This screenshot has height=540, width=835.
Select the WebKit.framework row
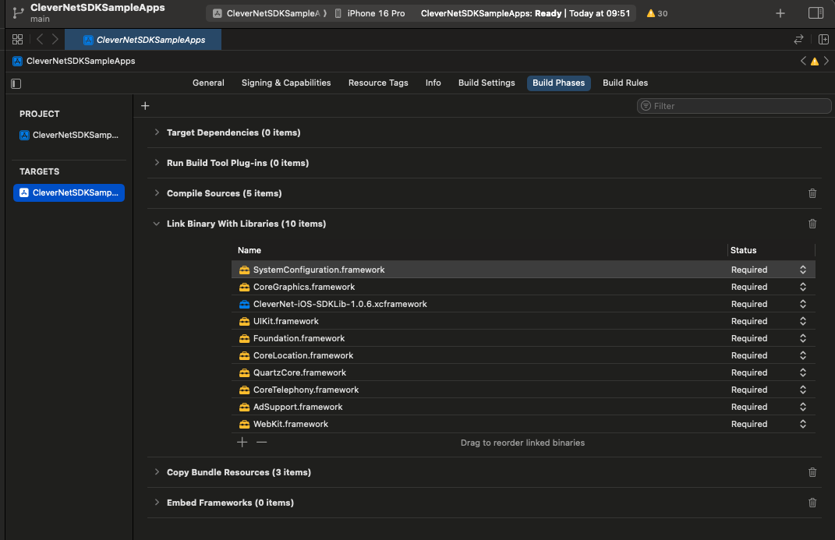click(x=523, y=424)
